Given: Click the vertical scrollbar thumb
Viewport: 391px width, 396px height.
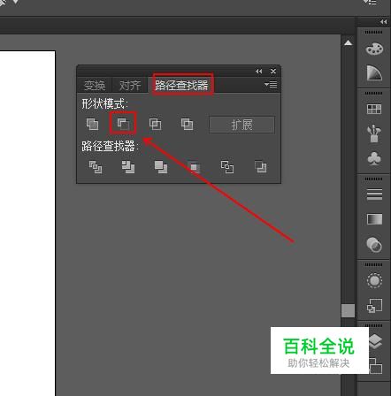Looking at the screenshot, I should tap(348, 311).
